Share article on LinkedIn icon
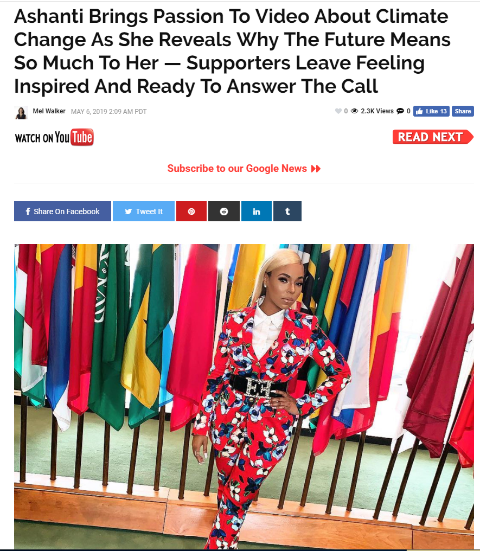 [257, 211]
